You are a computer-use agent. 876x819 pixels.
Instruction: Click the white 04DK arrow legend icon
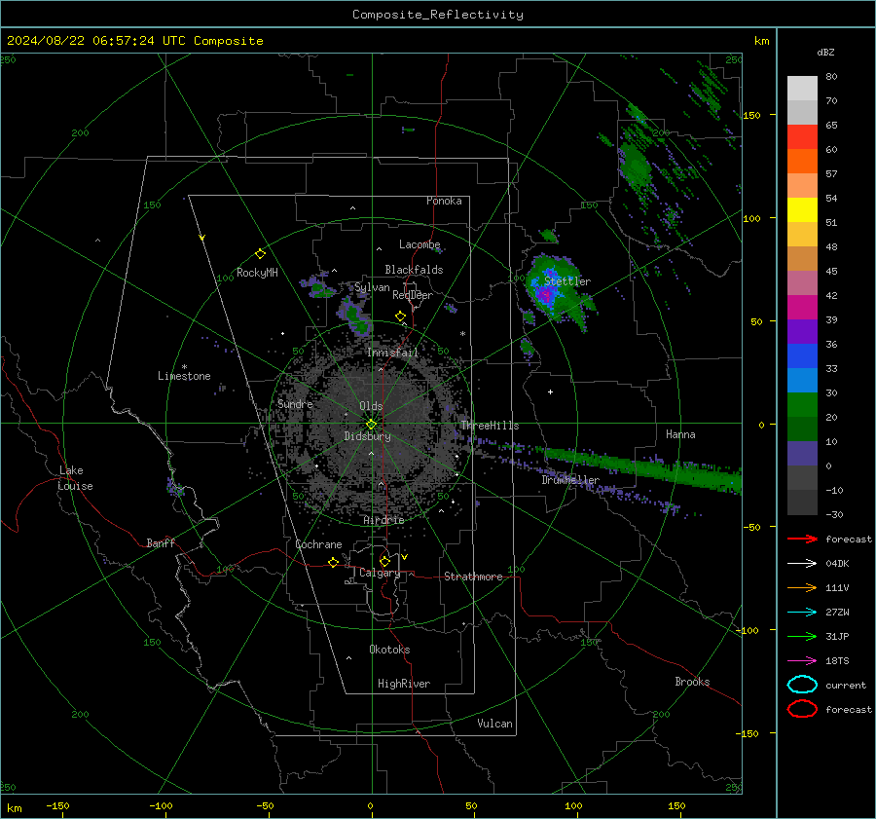[x=802, y=564]
